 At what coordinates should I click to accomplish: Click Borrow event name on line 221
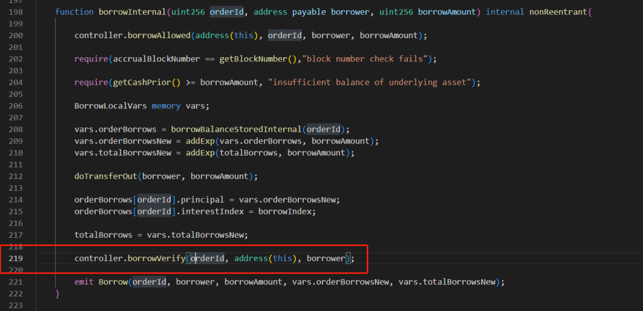coord(113,282)
